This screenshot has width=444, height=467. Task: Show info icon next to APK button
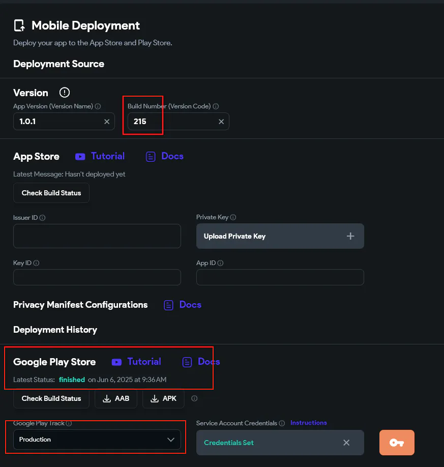point(194,398)
